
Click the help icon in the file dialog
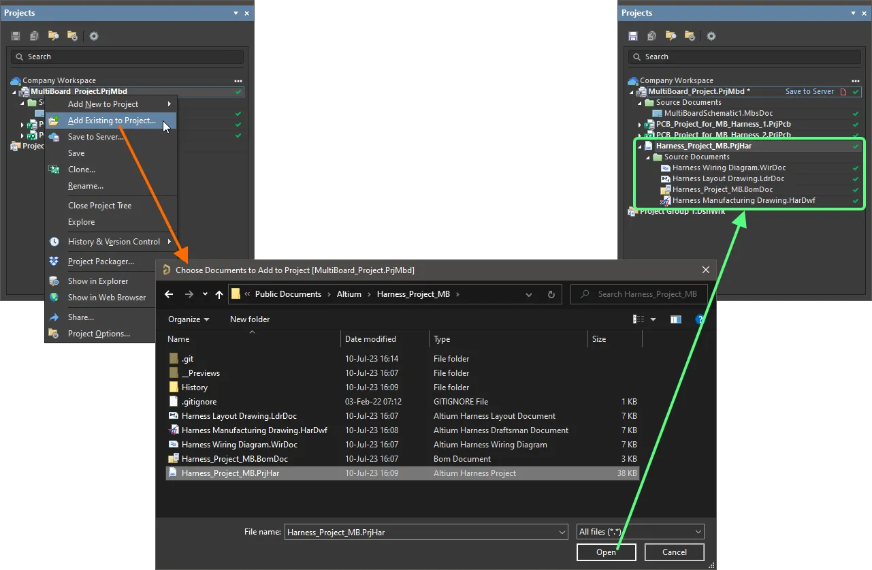pyautogui.click(x=700, y=319)
